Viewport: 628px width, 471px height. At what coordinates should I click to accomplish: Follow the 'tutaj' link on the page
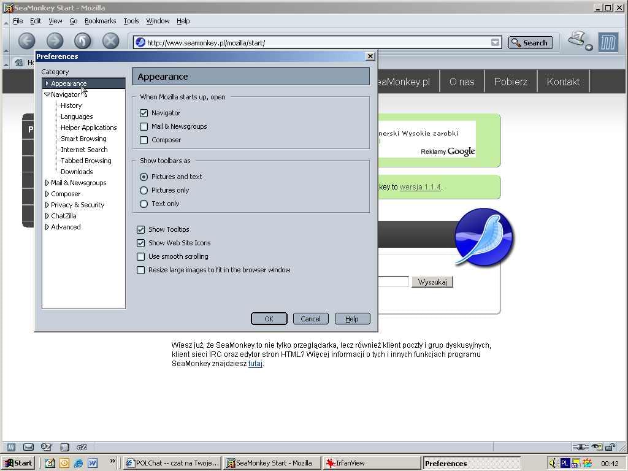(x=255, y=364)
